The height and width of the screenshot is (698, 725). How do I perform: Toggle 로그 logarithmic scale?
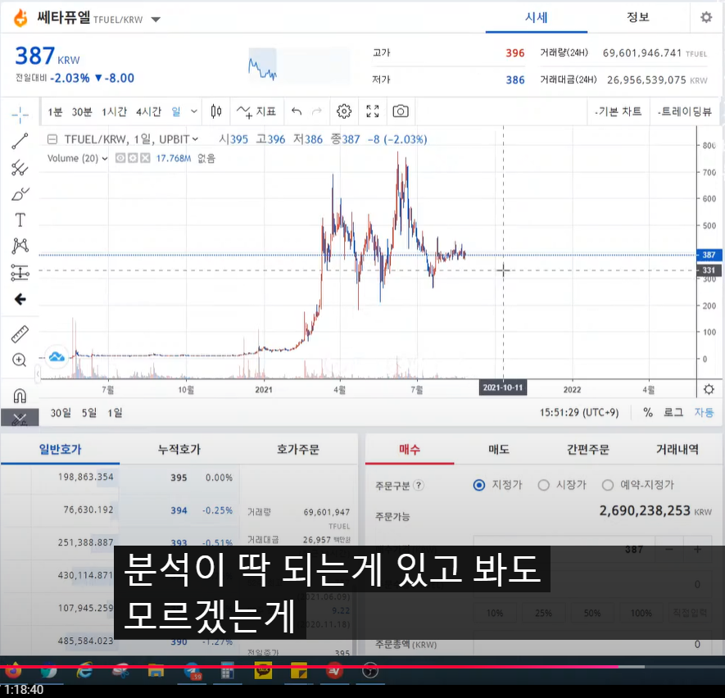click(673, 412)
